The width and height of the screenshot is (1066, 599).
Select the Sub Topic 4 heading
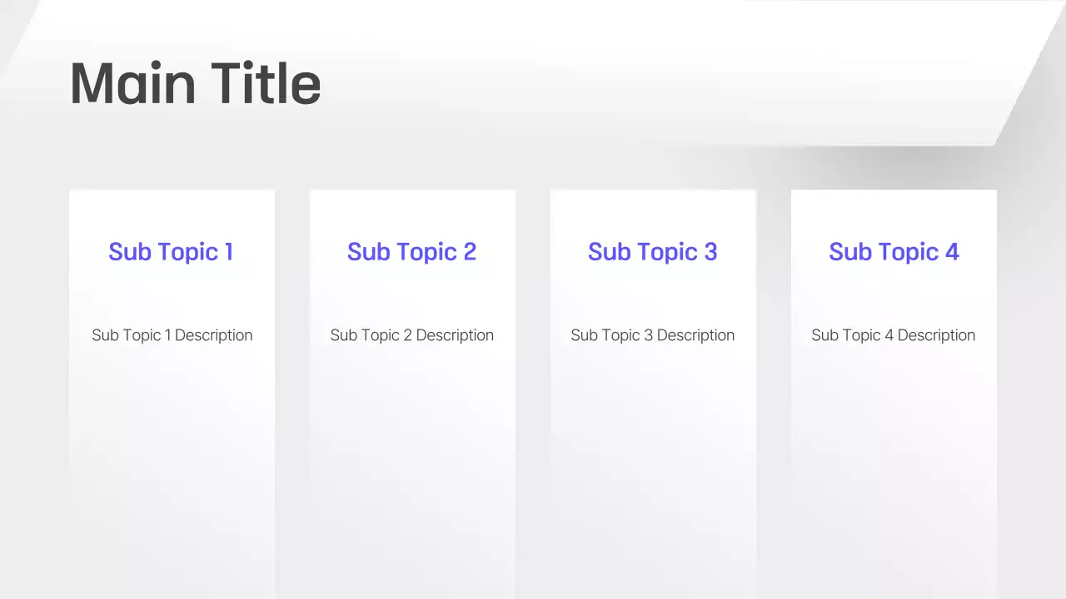tap(893, 251)
